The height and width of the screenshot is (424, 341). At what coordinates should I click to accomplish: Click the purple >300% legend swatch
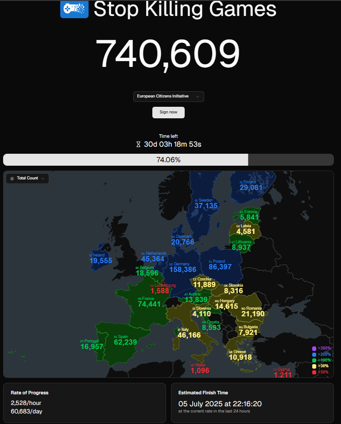[x=314, y=349]
